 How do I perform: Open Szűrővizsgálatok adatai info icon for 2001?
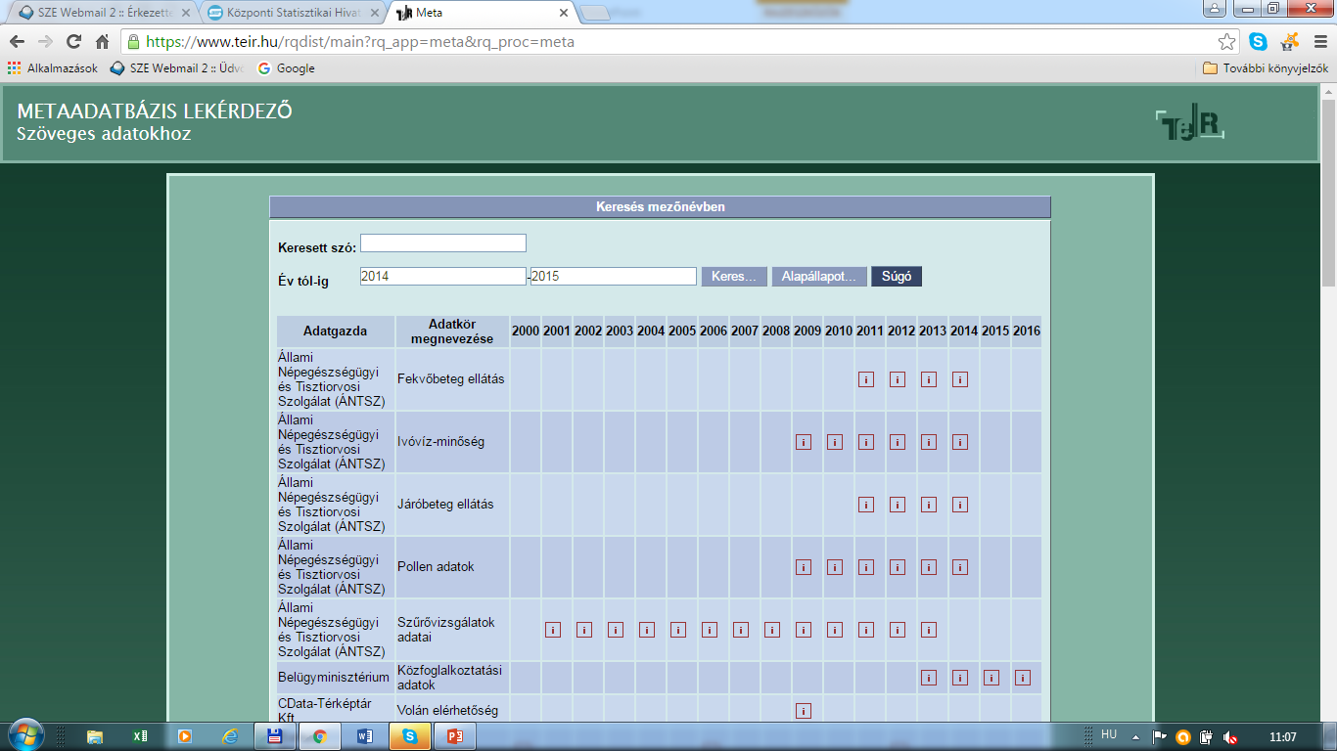click(553, 630)
